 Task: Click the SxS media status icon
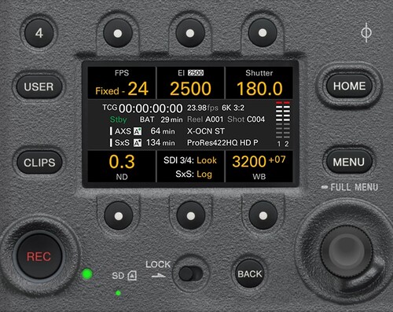coord(138,143)
